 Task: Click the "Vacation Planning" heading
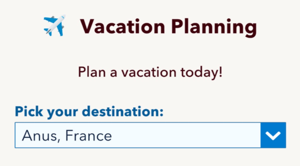(168, 27)
